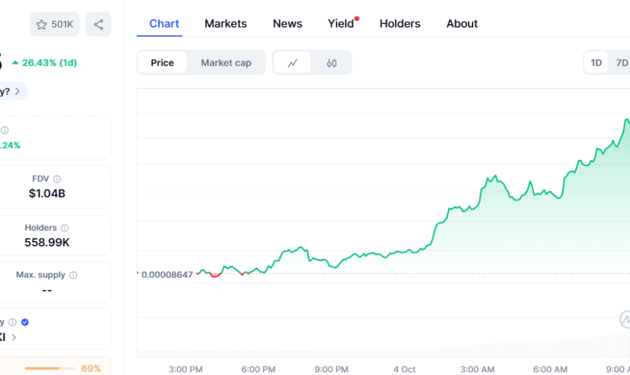
Task: Open the About tab
Action: [462, 23]
